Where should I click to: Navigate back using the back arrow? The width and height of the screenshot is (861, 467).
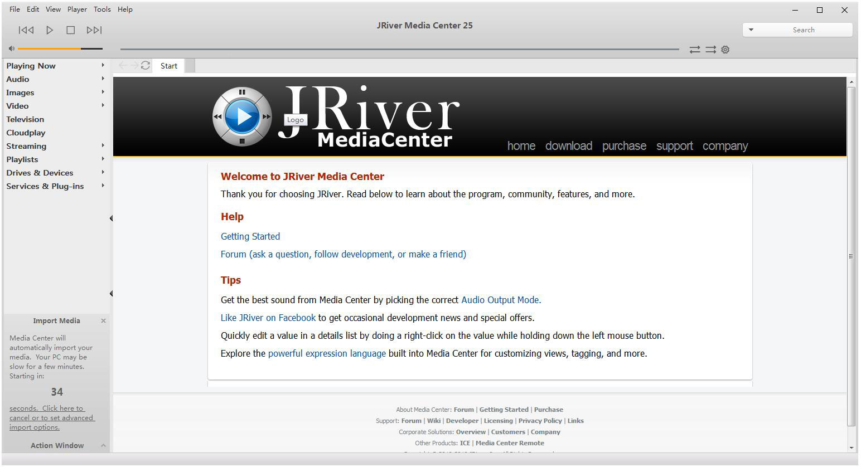[x=123, y=65]
